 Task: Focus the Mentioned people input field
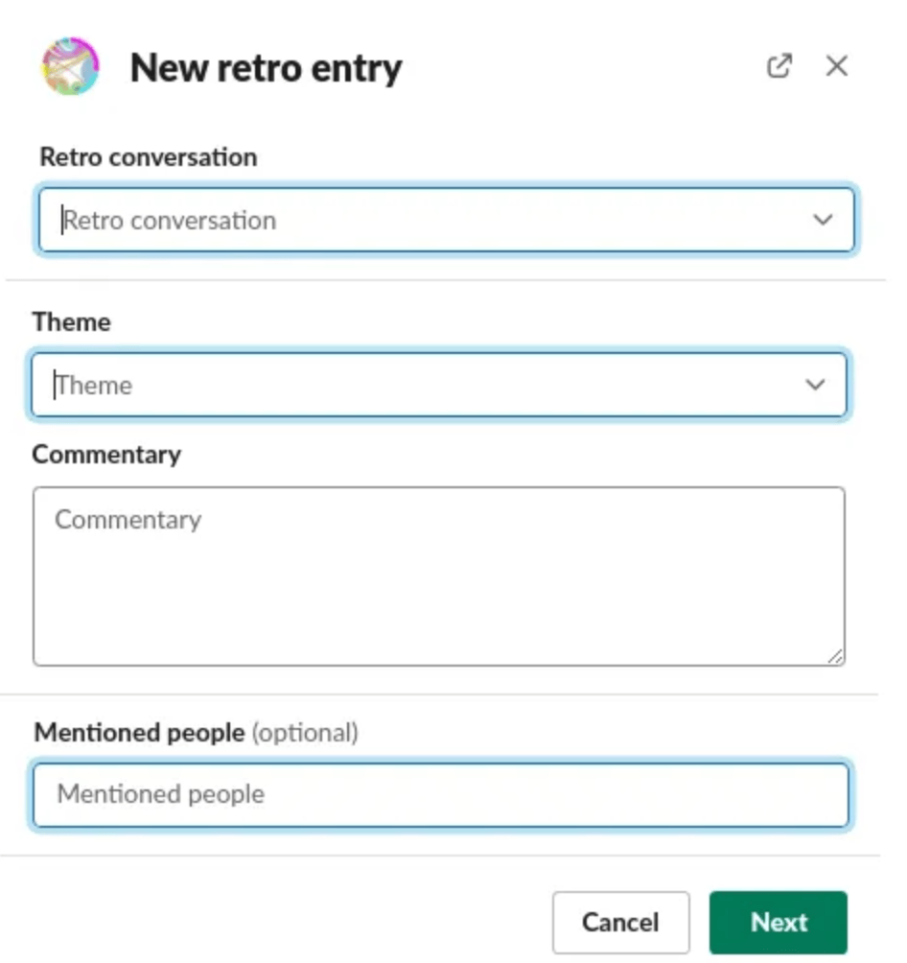[441, 795]
